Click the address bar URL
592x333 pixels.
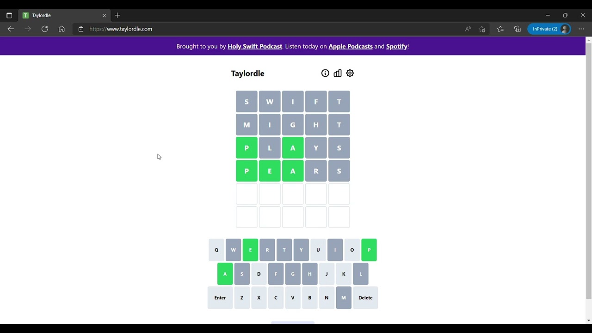click(x=121, y=29)
